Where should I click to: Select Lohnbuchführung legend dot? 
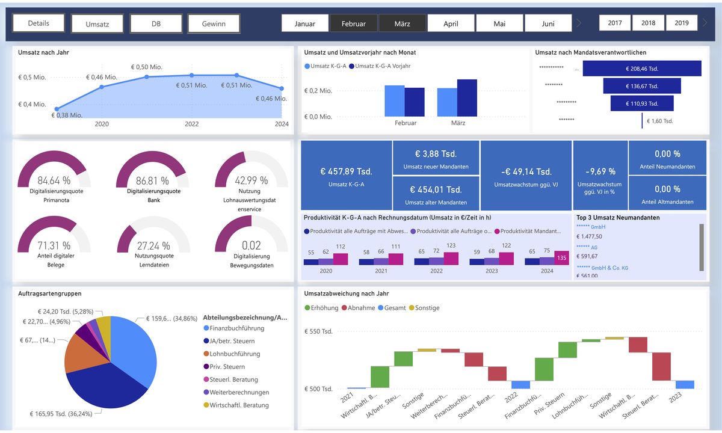click(206, 354)
